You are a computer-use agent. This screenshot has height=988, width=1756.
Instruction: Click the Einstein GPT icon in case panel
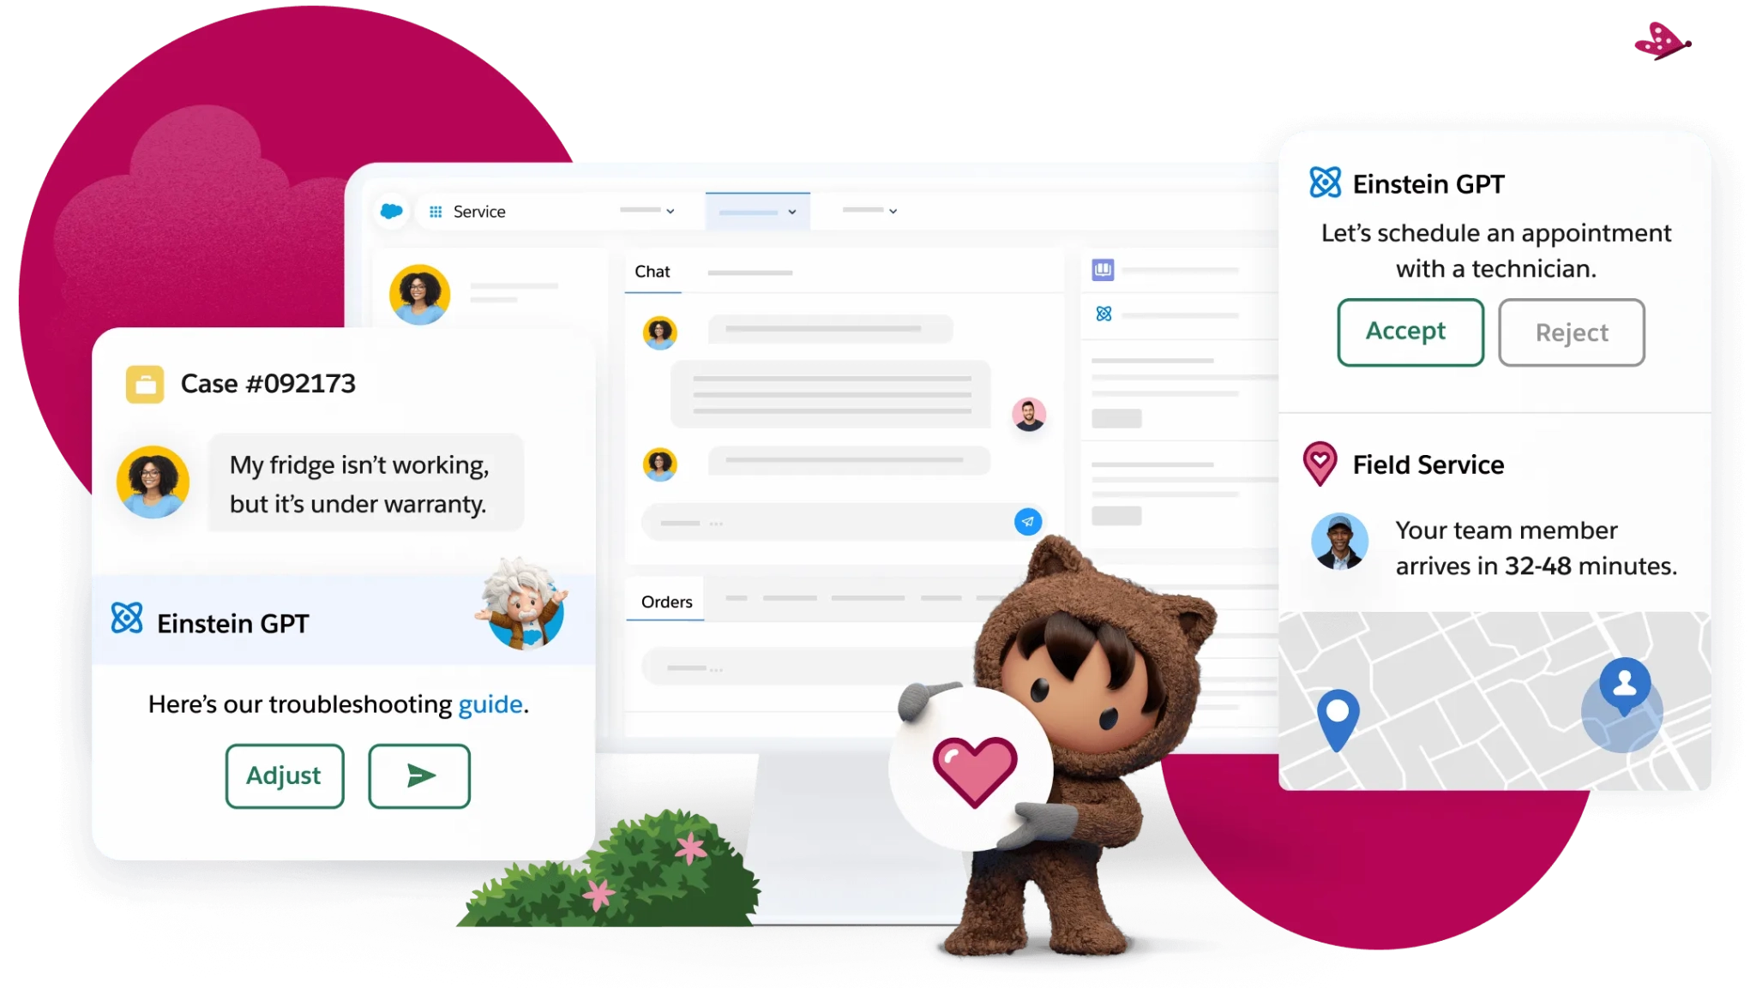(128, 622)
